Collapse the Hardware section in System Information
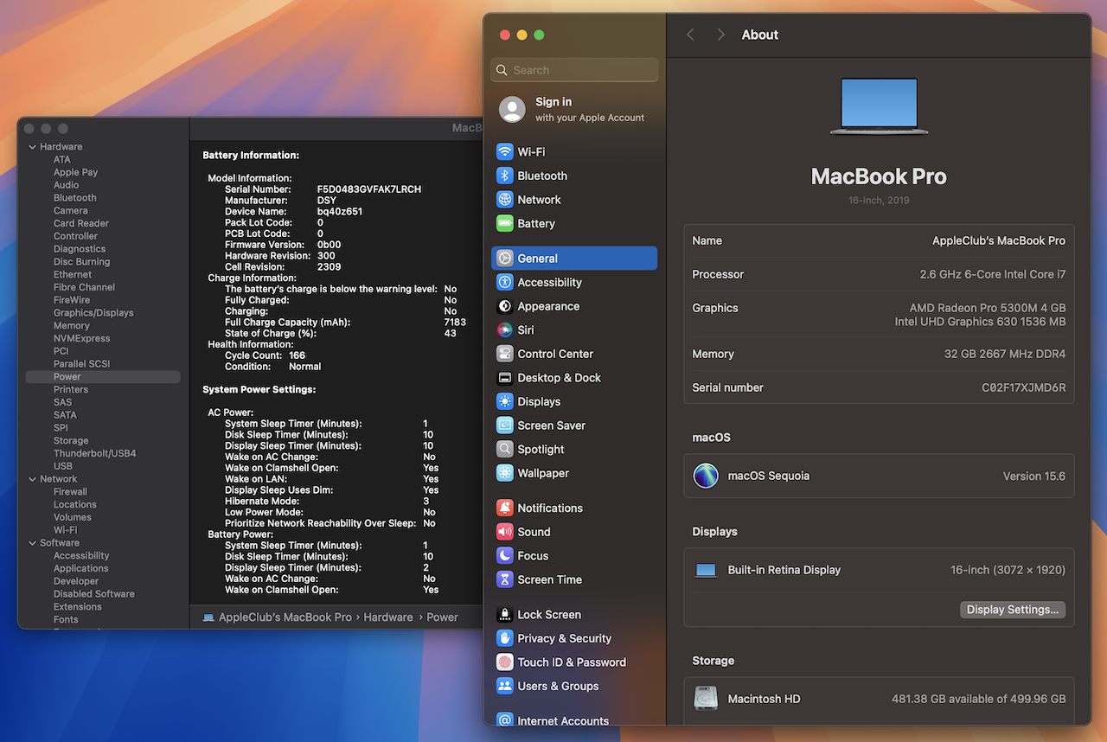The width and height of the screenshot is (1107, 742). click(32, 147)
